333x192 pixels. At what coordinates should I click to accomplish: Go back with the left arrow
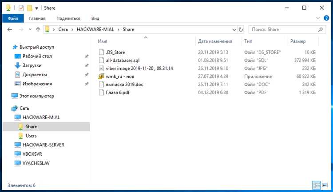tap(10, 30)
